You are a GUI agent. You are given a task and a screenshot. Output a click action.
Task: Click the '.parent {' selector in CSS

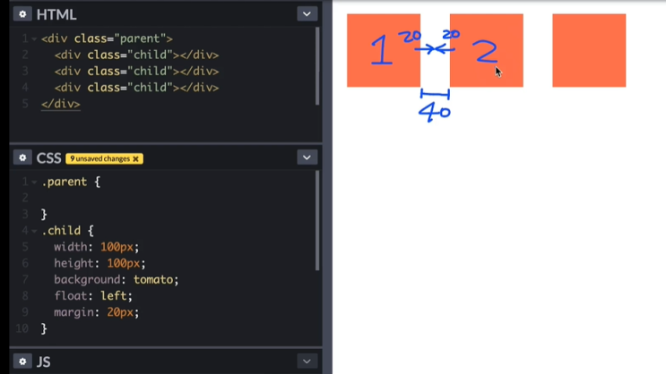[71, 182]
